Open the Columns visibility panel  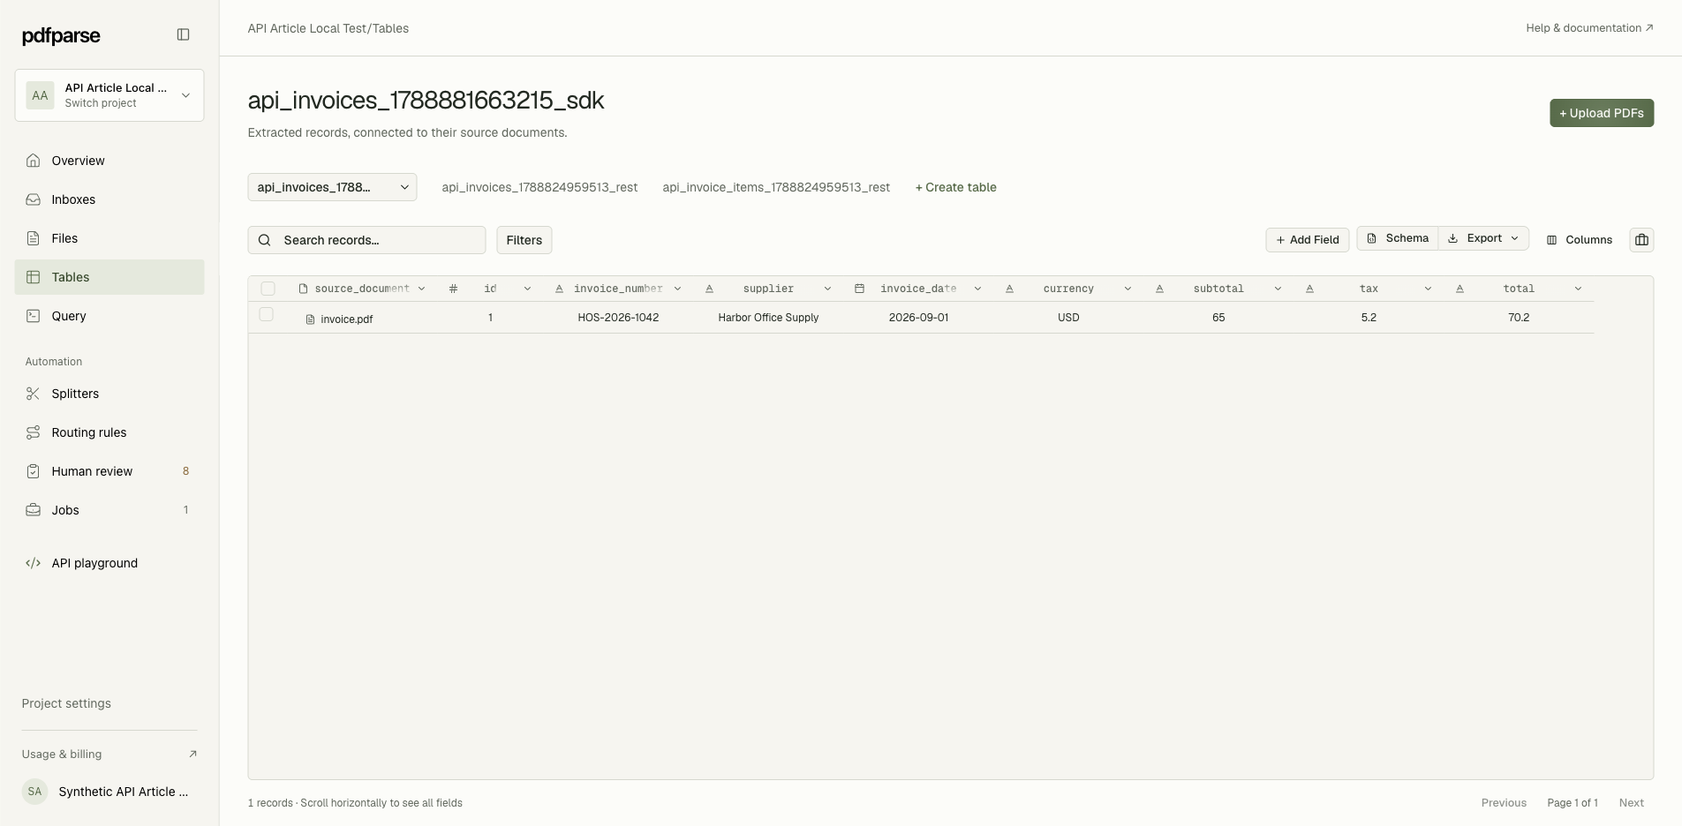(1580, 240)
